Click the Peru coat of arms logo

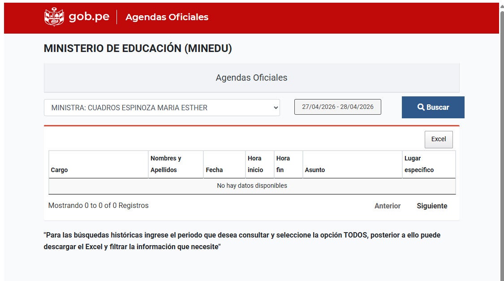[54, 17]
